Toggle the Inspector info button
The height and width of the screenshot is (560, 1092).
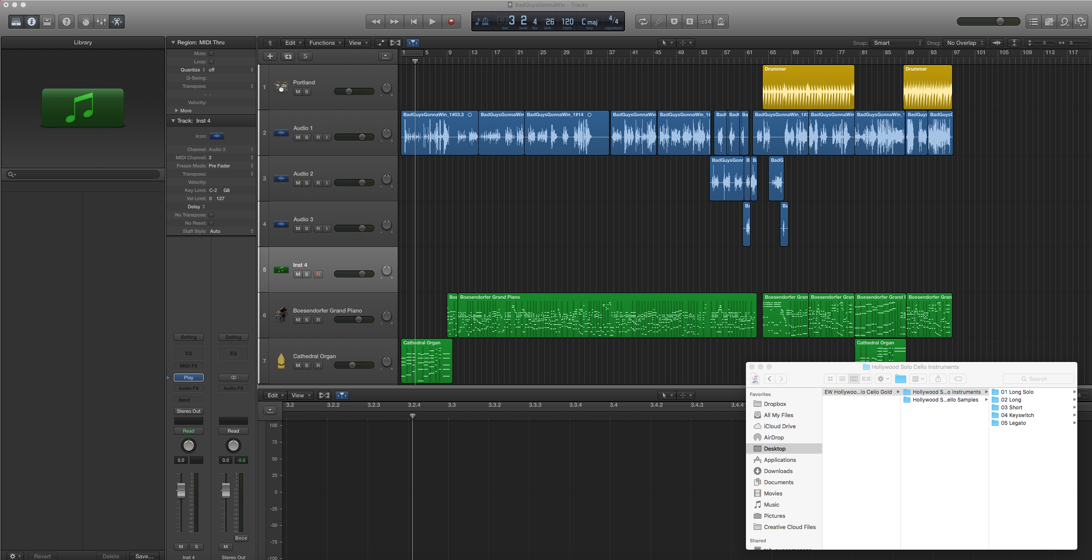(x=32, y=22)
